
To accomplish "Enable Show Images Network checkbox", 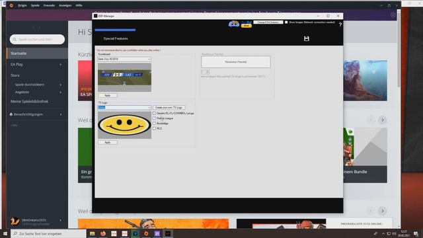I will coord(286,22).
